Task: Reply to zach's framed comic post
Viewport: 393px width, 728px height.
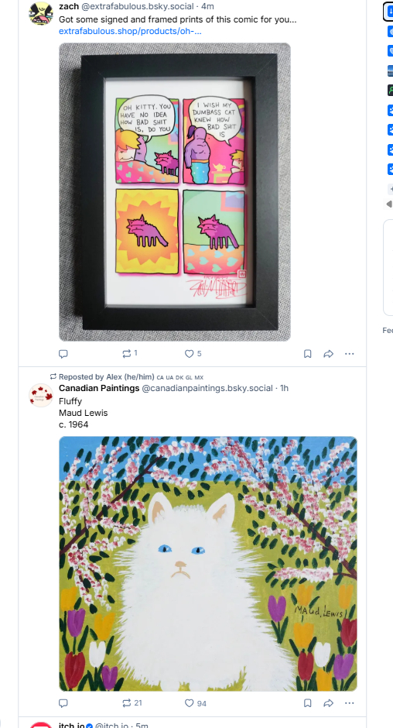Action: point(63,354)
